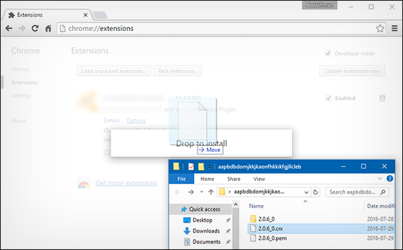Click Update extensions now button
The height and width of the screenshot is (250, 403).
click(352, 71)
